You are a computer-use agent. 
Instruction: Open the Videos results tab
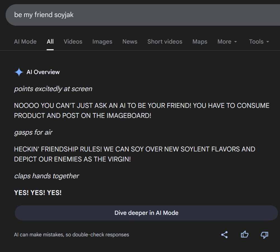coord(73,42)
